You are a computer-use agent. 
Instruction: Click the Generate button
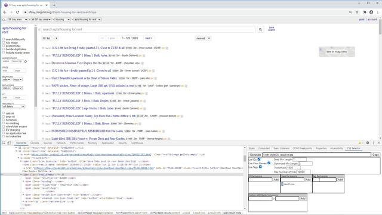tap(255, 155)
